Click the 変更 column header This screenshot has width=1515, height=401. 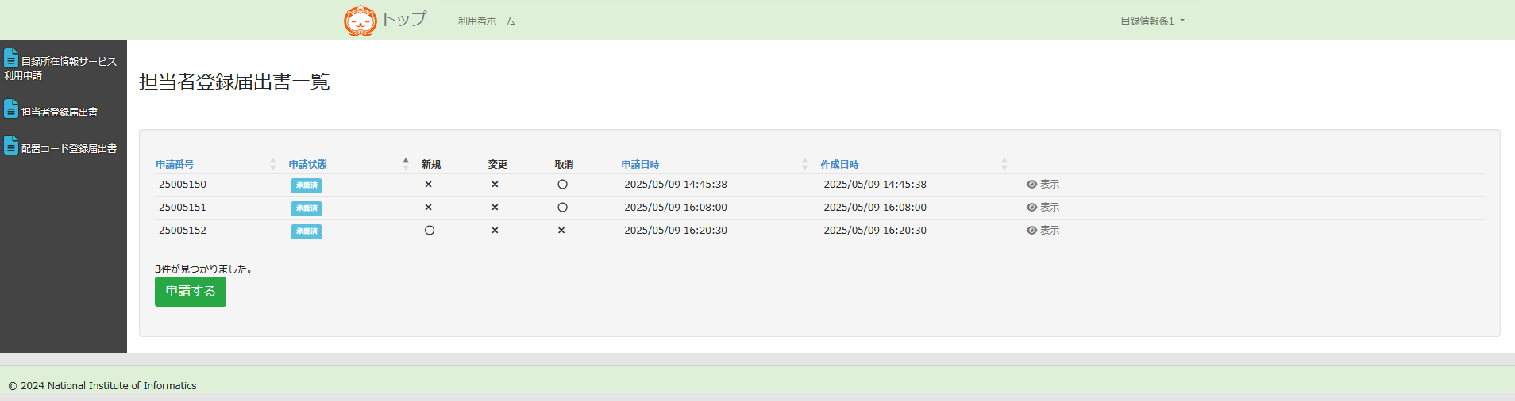click(498, 164)
